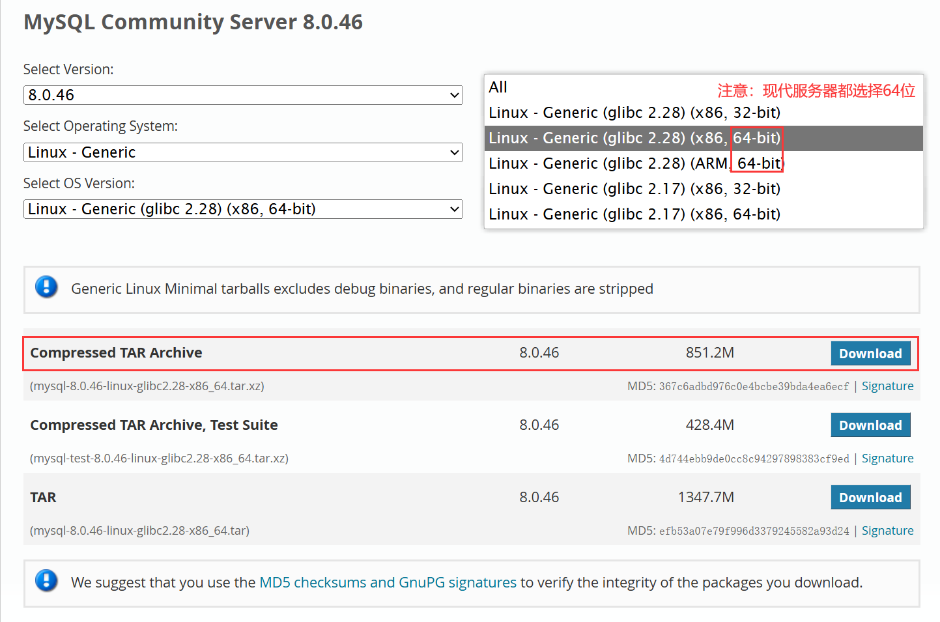Choose Linux Generic glibc 2.28 ARM 64-bit option
Screen dimensions: 940x622
tap(704, 163)
